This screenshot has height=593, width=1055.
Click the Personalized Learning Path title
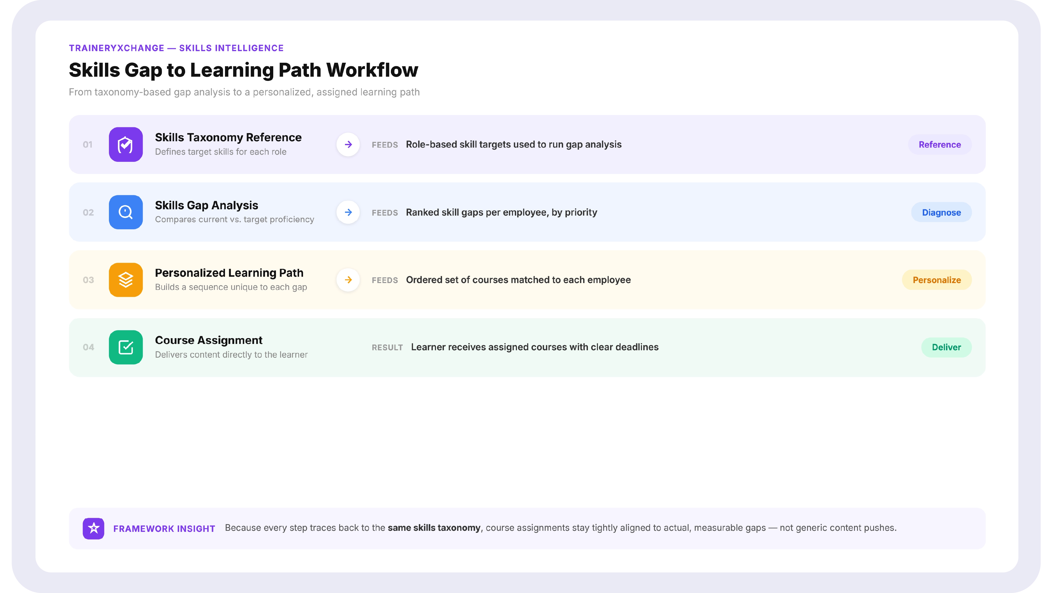(x=229, y=273)
